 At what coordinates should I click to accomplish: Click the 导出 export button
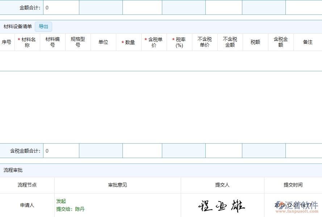click(x=43, y=26)
